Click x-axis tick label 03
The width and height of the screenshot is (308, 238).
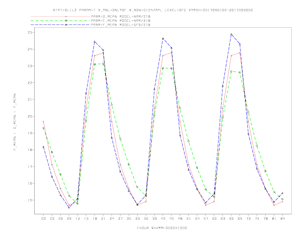52,219
